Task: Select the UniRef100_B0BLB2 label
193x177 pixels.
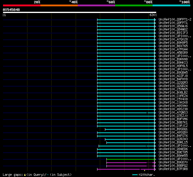Action: pyautogui.click(x=173, y=93)
